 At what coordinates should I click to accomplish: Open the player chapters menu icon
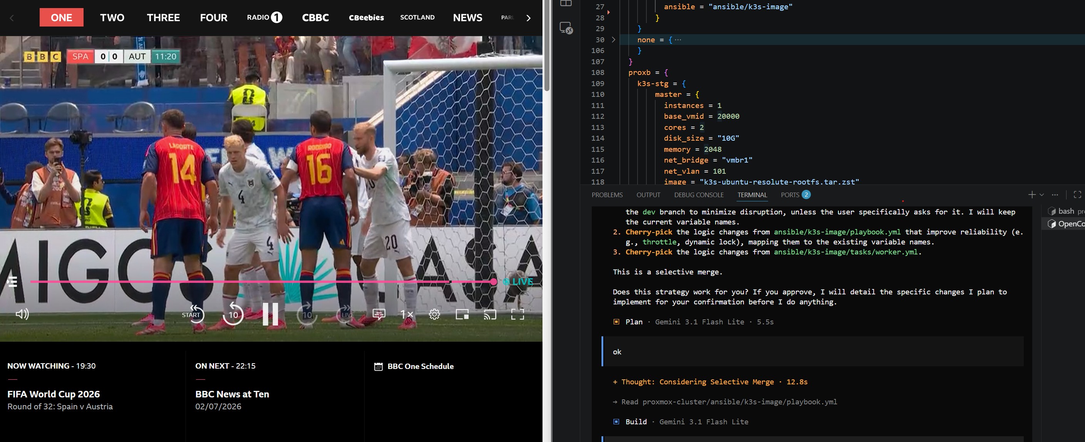point(12,281)
